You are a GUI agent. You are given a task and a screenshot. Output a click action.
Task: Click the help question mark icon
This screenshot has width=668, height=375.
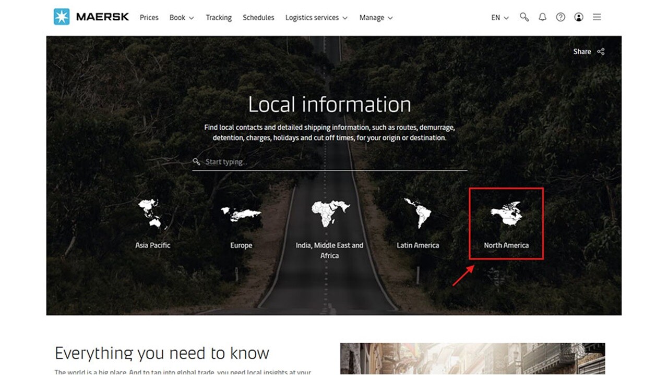coord(560,17)
